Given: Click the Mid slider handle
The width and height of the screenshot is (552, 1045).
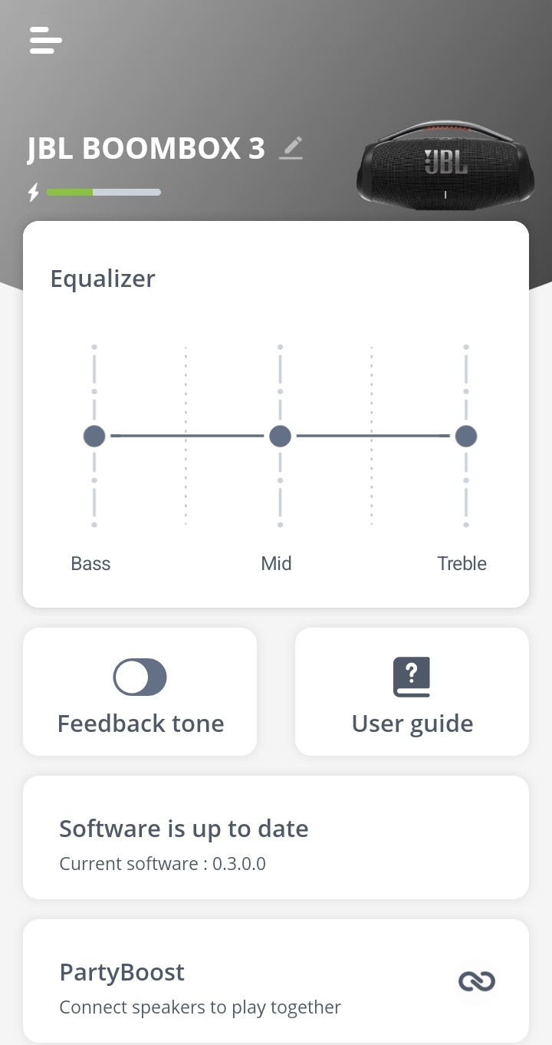Looking at the screenshot, I should click(x=280, y=437).
